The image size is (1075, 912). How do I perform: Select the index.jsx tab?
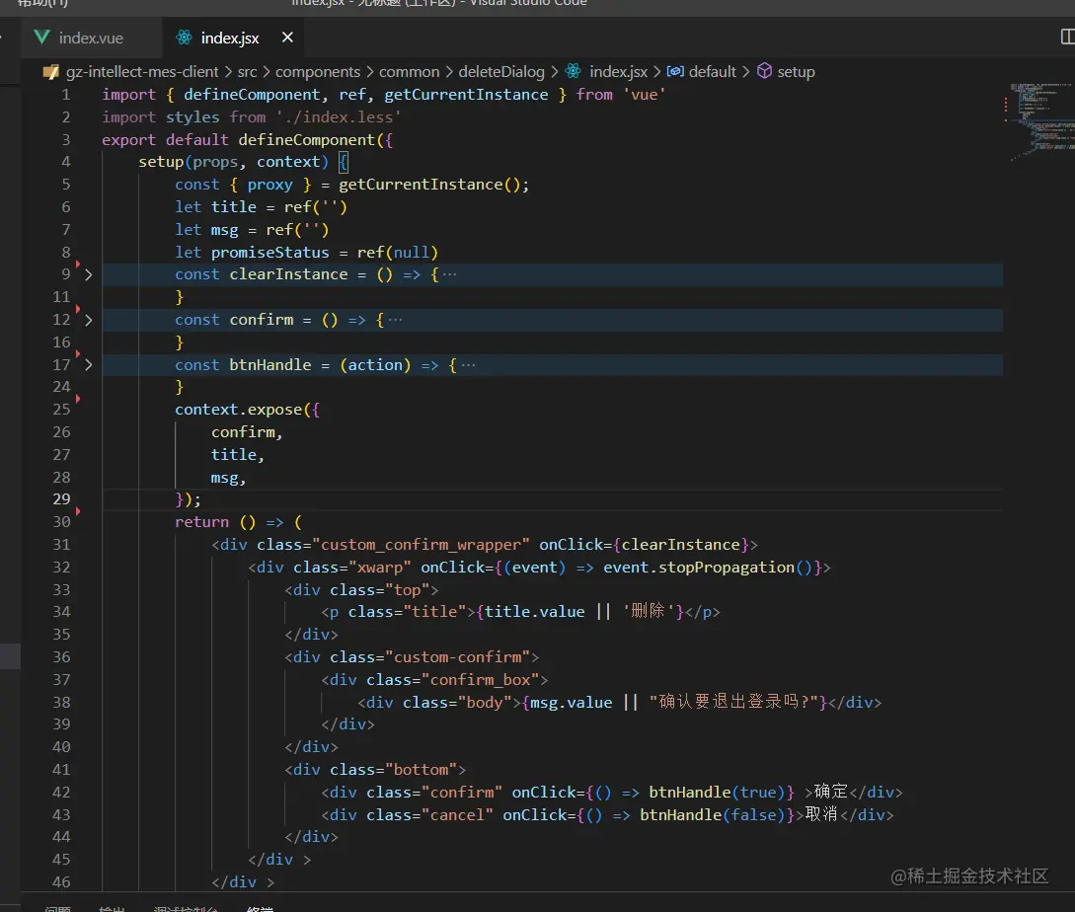coord(229,38)
